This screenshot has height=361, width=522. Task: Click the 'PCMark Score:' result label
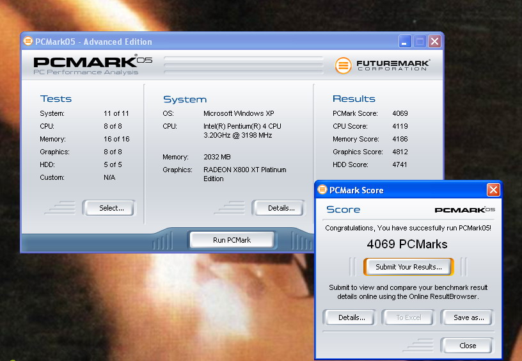tap(355, 113)
